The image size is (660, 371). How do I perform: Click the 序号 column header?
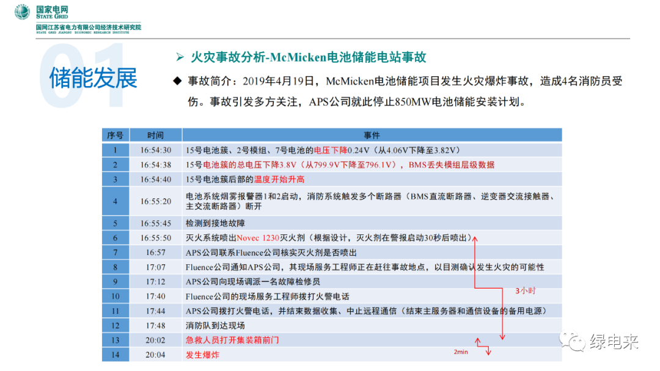(116, 135)
